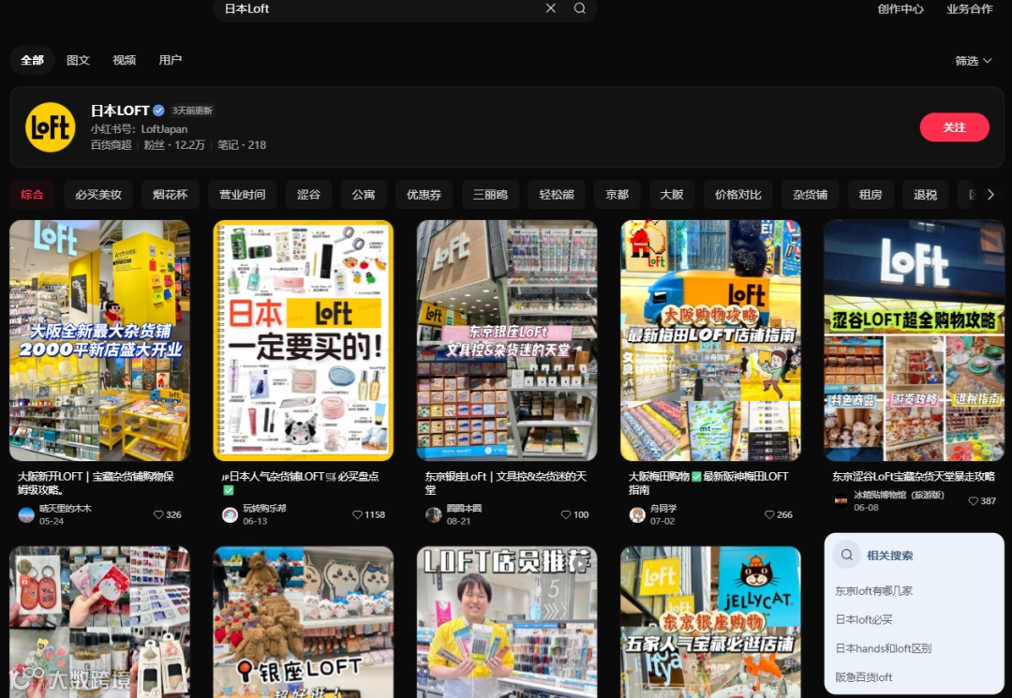Image resolution: width=1012 pixels, height=698 pixels.
Task: Open related search 阪急百货loft
Action: (x=864, y=676)
